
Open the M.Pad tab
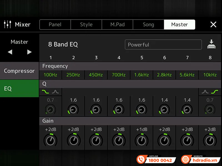pos(117,25)
